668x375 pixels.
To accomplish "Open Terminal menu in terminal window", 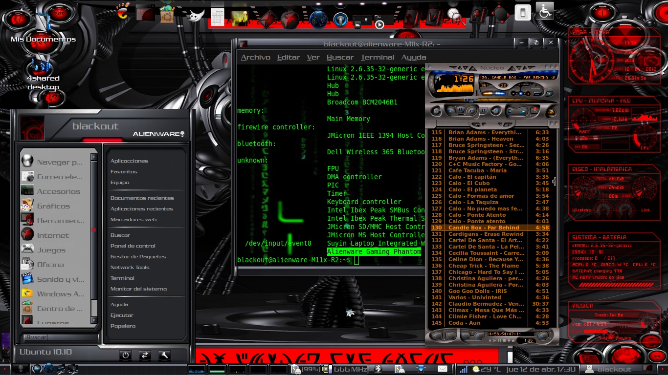I will coord(378,57).
